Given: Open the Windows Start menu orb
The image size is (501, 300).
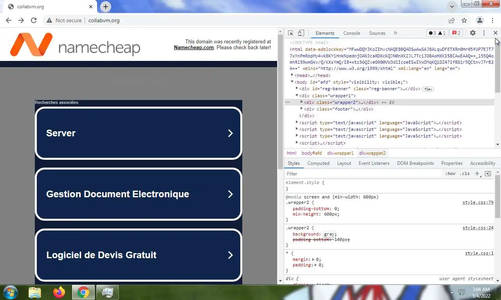Looking at the screenshot, I should click(10, 292).
